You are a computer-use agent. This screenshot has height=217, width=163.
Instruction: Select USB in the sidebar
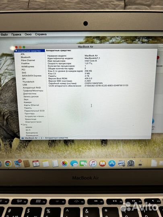tap(25, 84)
